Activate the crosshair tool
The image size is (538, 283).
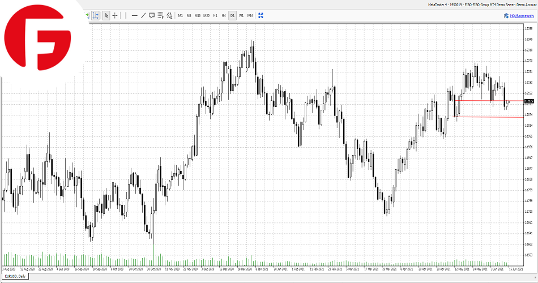point(115,15)
